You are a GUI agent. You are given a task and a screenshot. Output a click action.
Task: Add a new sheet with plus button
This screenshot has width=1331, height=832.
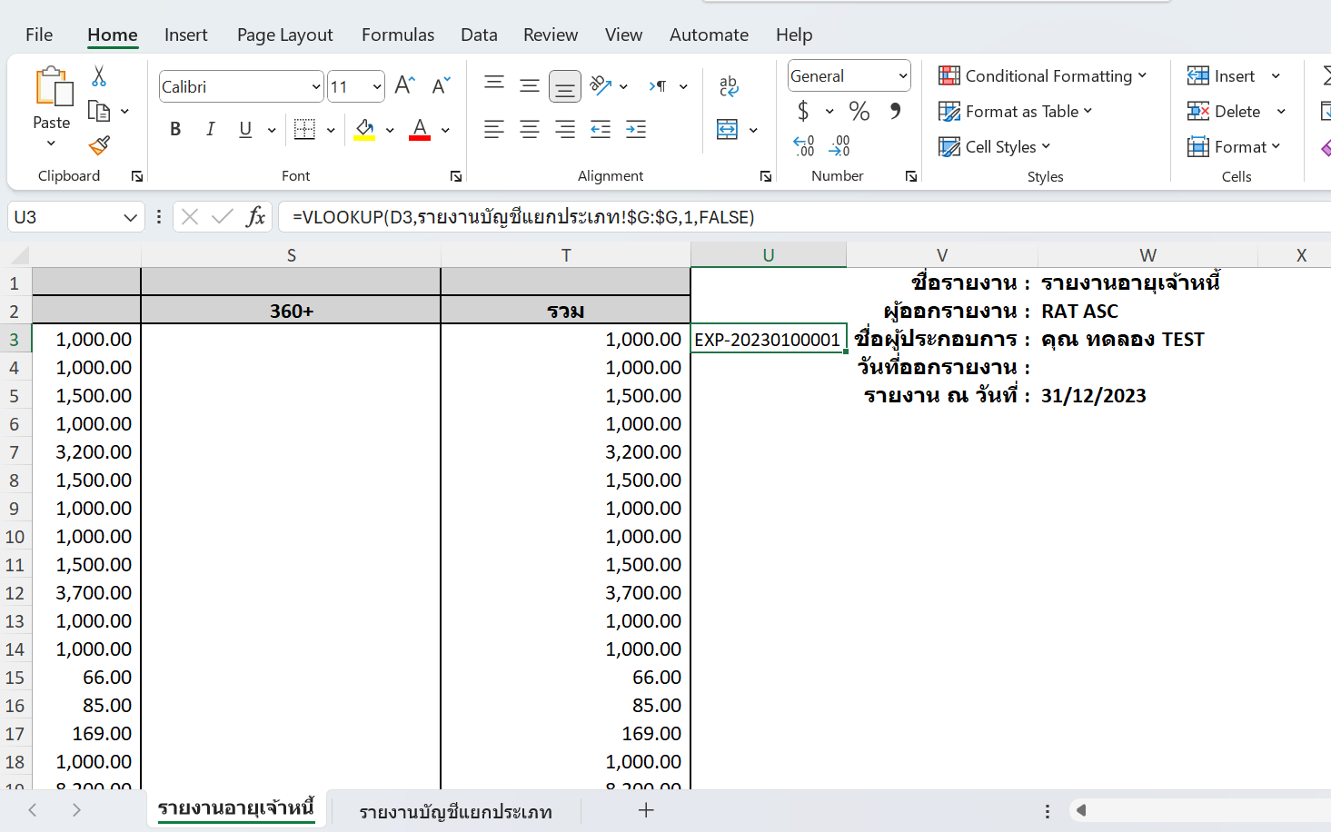(646, 810)
